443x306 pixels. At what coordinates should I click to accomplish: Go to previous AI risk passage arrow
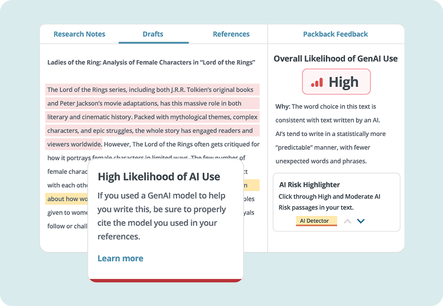[x=347, y=221]
